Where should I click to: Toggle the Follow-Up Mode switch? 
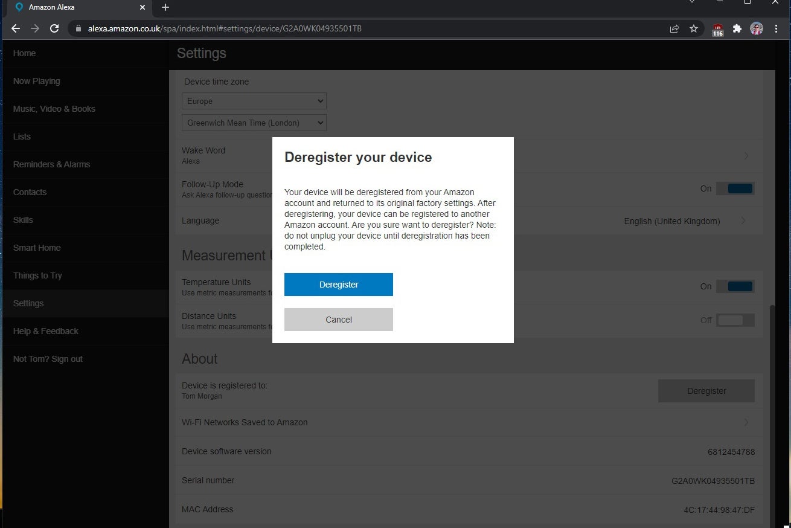pyautogui.click(x=735, y=188)
